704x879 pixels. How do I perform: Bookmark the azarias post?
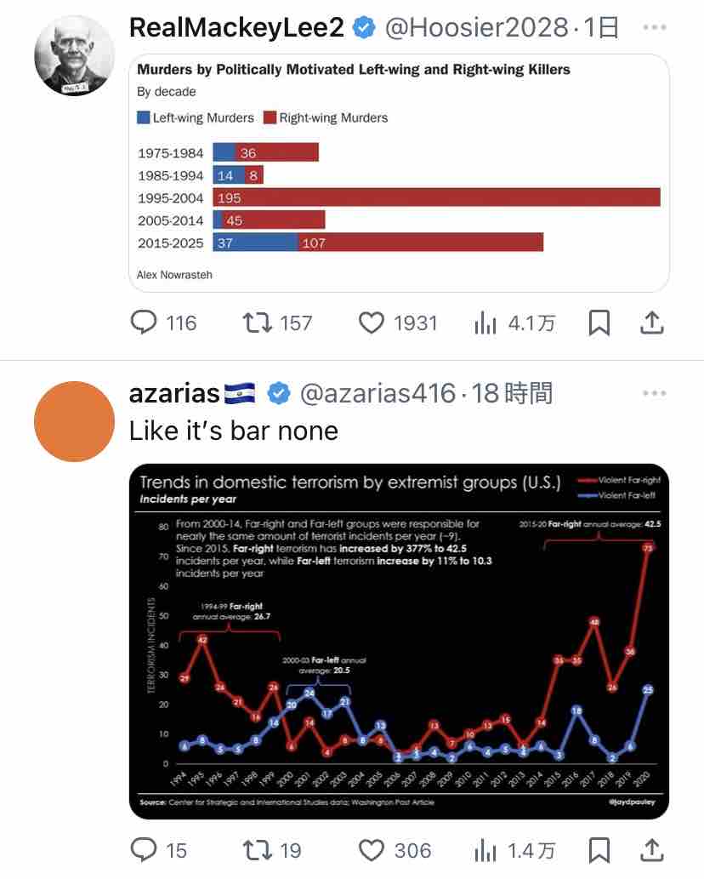[x=599, y=850]
